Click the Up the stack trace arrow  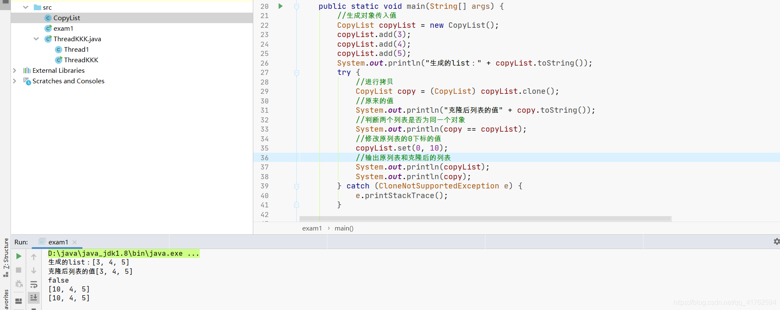[x=34, y=257]
